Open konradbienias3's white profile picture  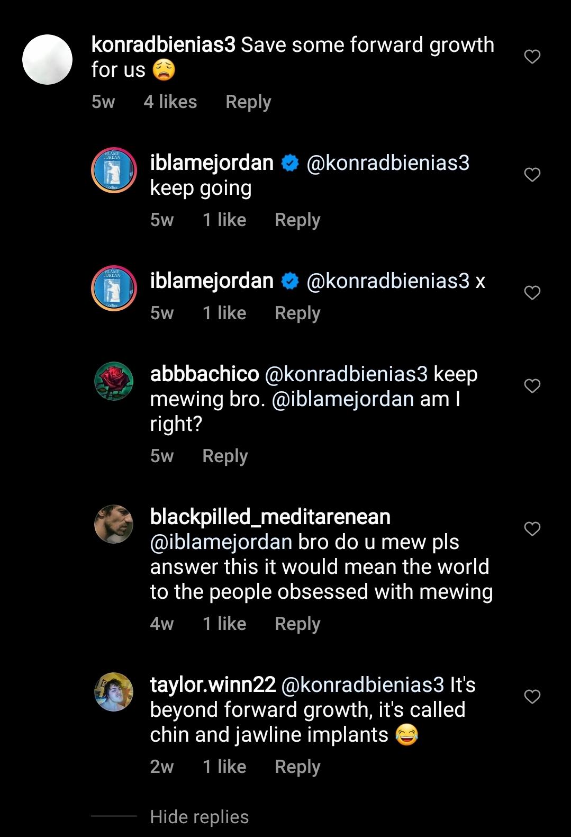click(x=48, y=59)
